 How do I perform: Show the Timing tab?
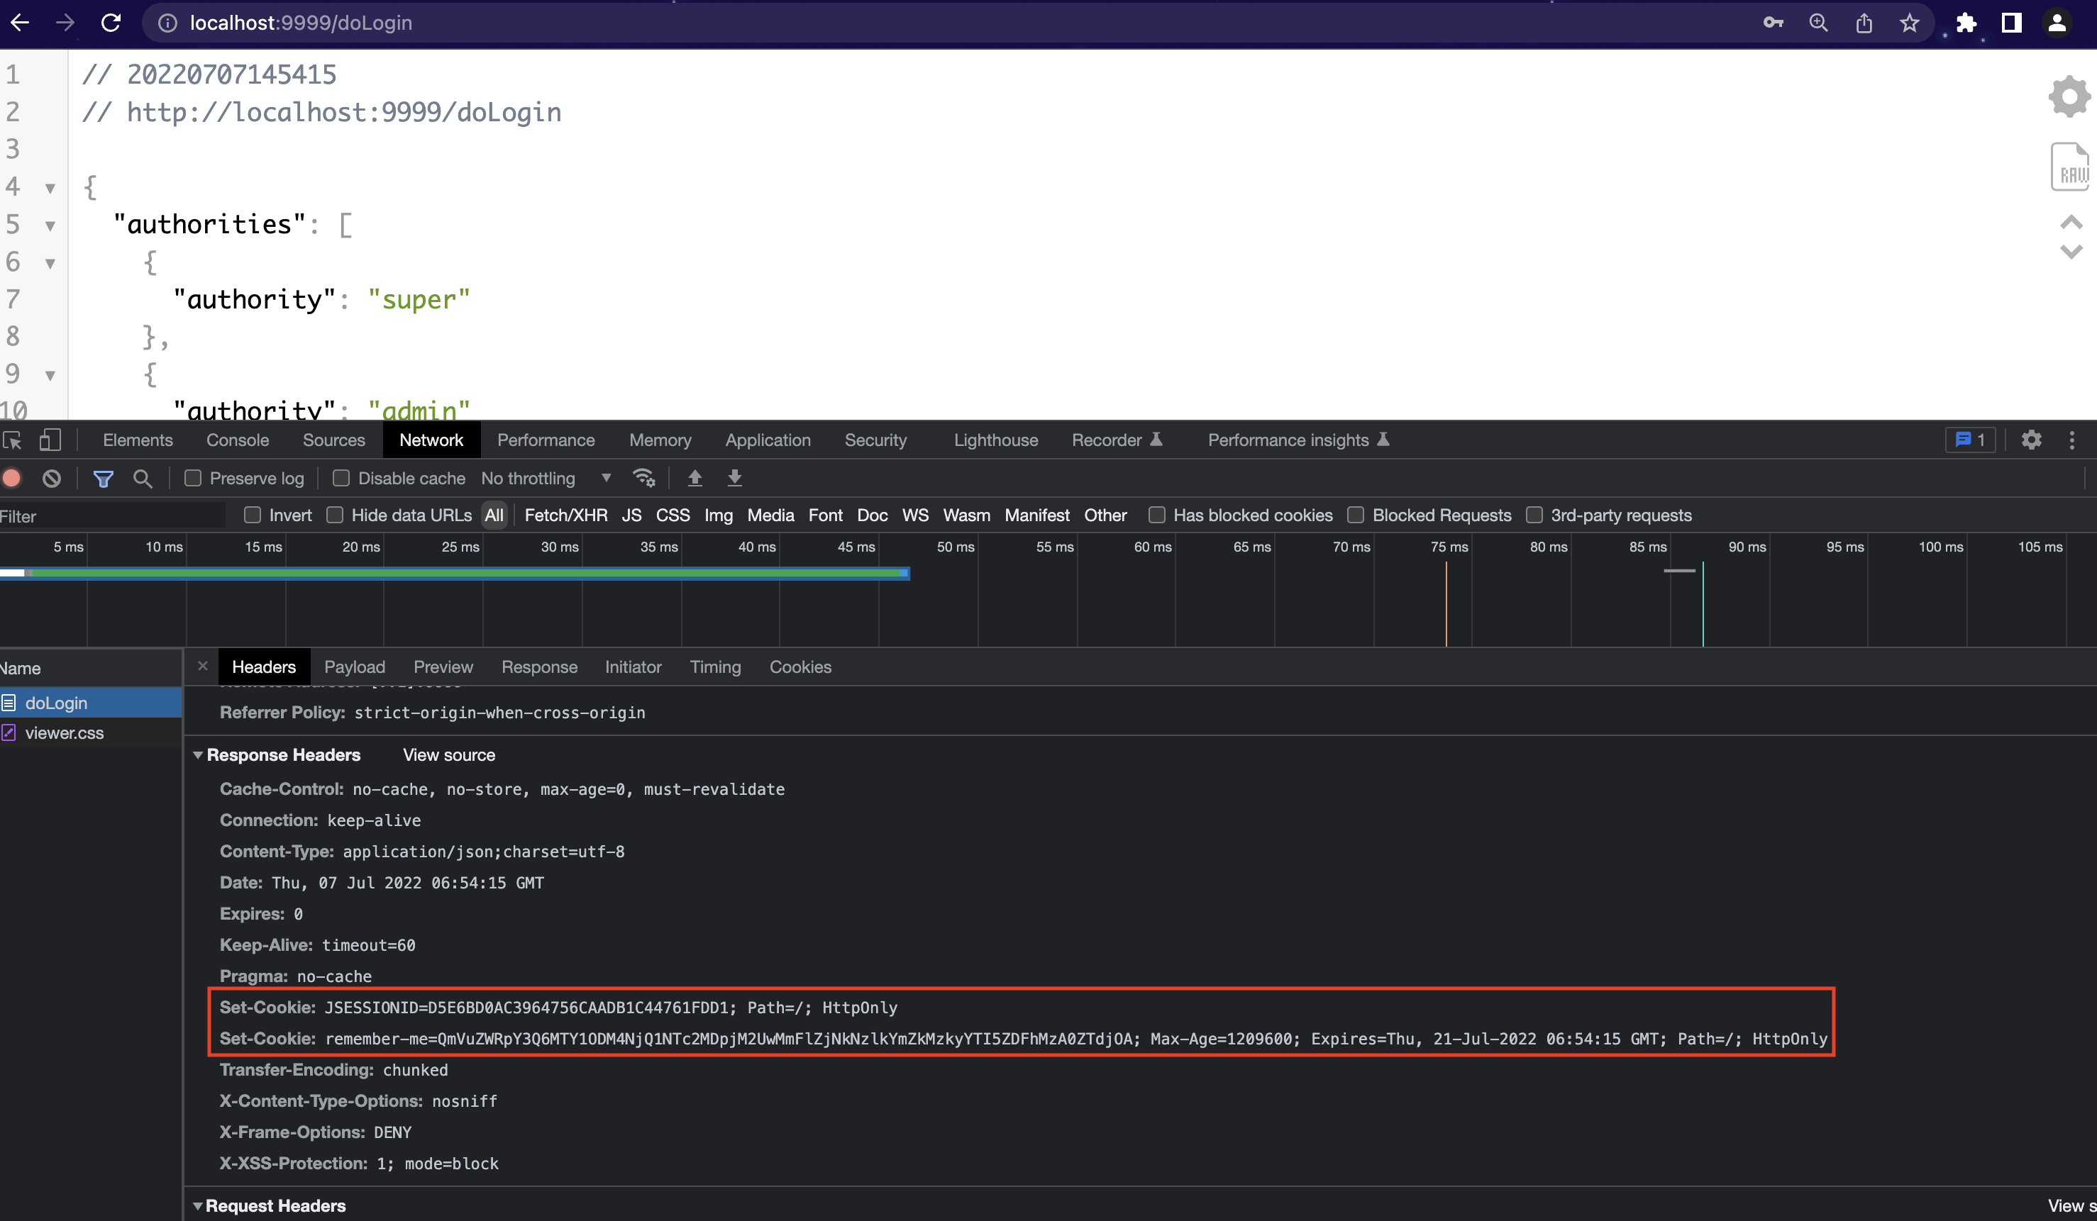click(715, 667)
